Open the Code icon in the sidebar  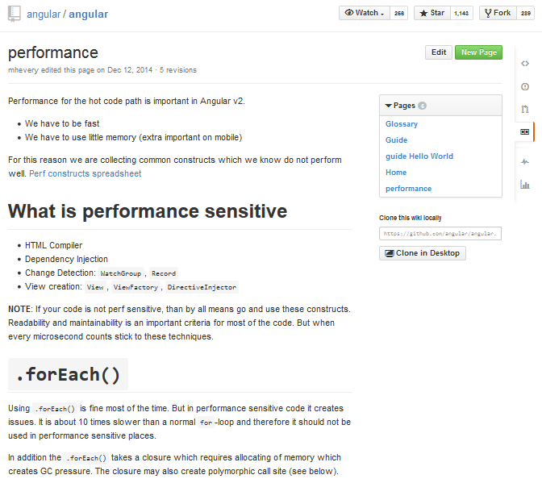525,63
